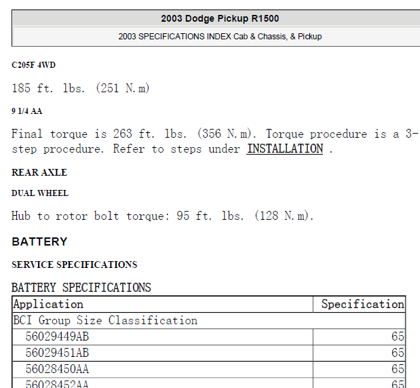Click the 'DUAL WHEEL' heading
Viewport: 420px width, 388px height.
click(x=40, y=193)
